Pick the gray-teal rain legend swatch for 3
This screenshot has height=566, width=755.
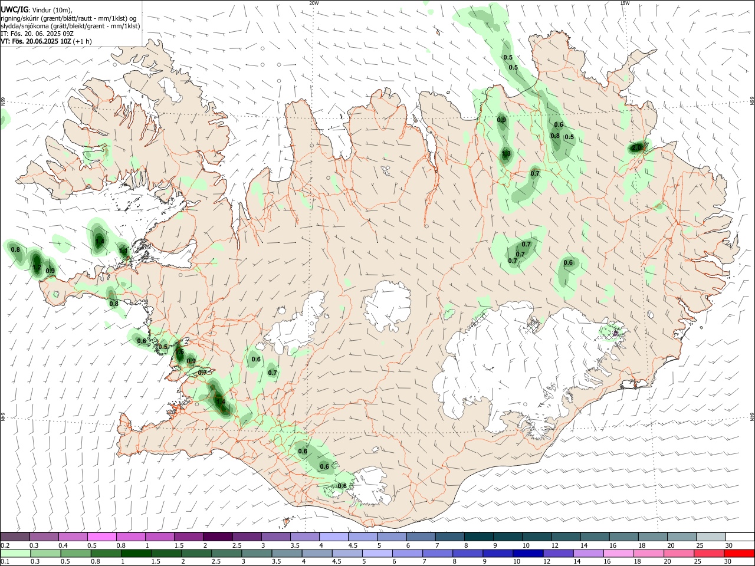click(257, 553)
